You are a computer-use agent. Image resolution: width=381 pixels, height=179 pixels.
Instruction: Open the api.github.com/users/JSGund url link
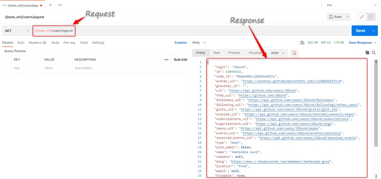point(263,91)
